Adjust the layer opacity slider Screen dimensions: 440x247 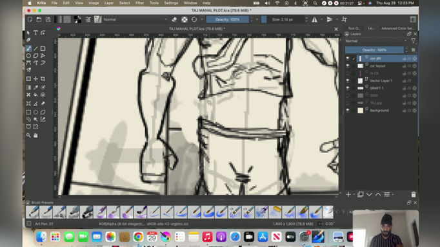click(374, 50)
